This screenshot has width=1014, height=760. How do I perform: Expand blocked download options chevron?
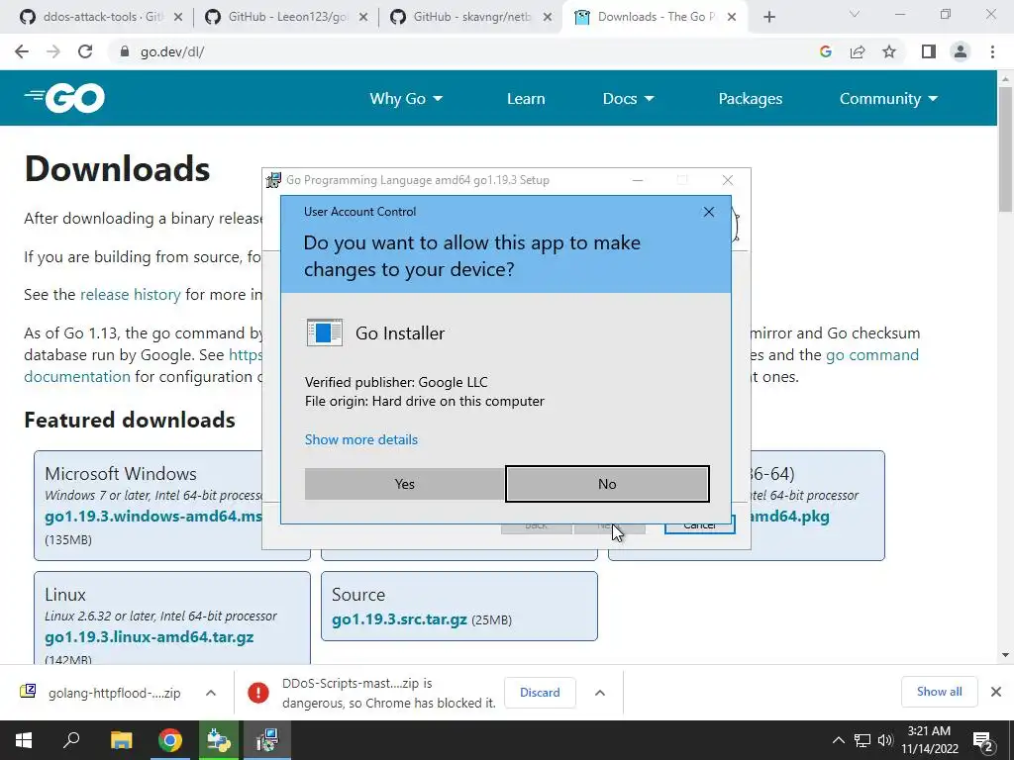600,693
